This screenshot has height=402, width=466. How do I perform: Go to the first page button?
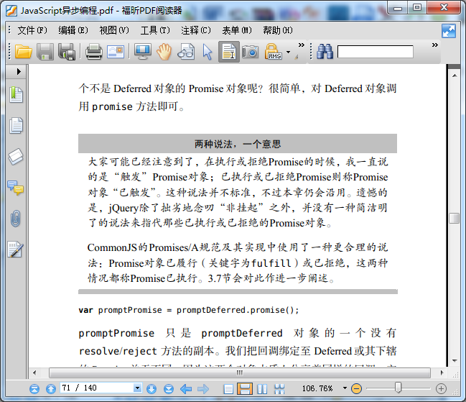34,389
